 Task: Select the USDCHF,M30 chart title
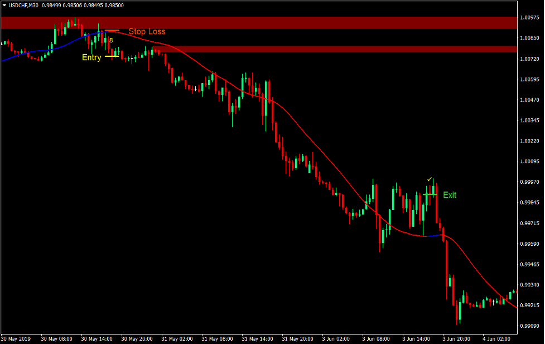[23, 6]
